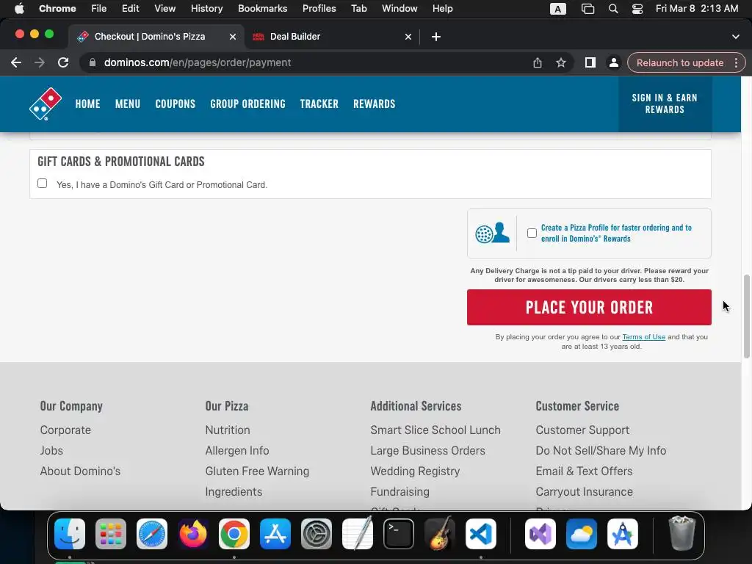Open the REWARDS nav link

374,104
